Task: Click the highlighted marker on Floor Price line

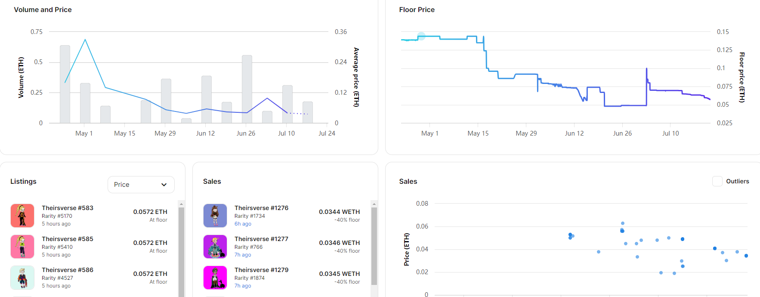Action: (x=421, y=36)
